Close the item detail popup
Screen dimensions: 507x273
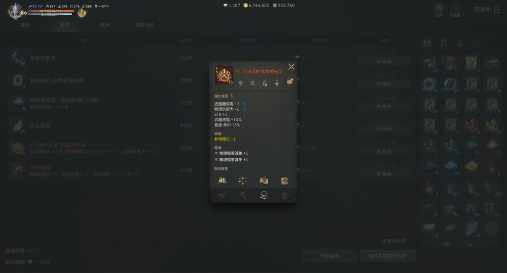[292, 67]
